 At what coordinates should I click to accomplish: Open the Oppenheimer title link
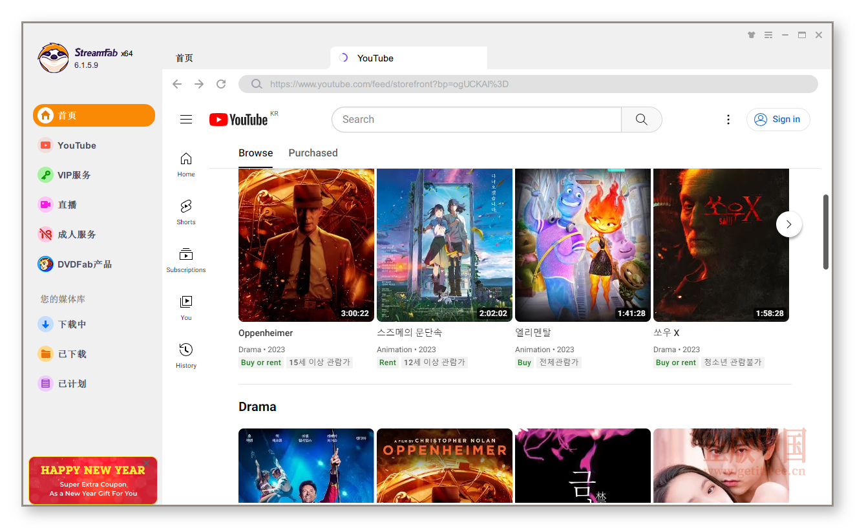click(x=266, y=333)
